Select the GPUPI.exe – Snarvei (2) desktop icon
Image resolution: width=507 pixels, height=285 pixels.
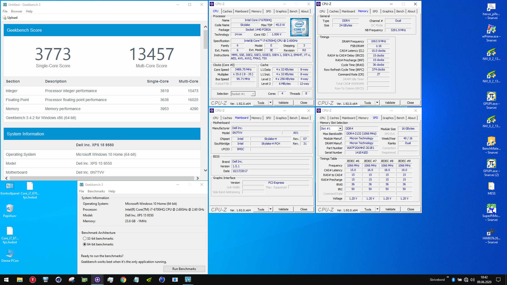(491, 164)
